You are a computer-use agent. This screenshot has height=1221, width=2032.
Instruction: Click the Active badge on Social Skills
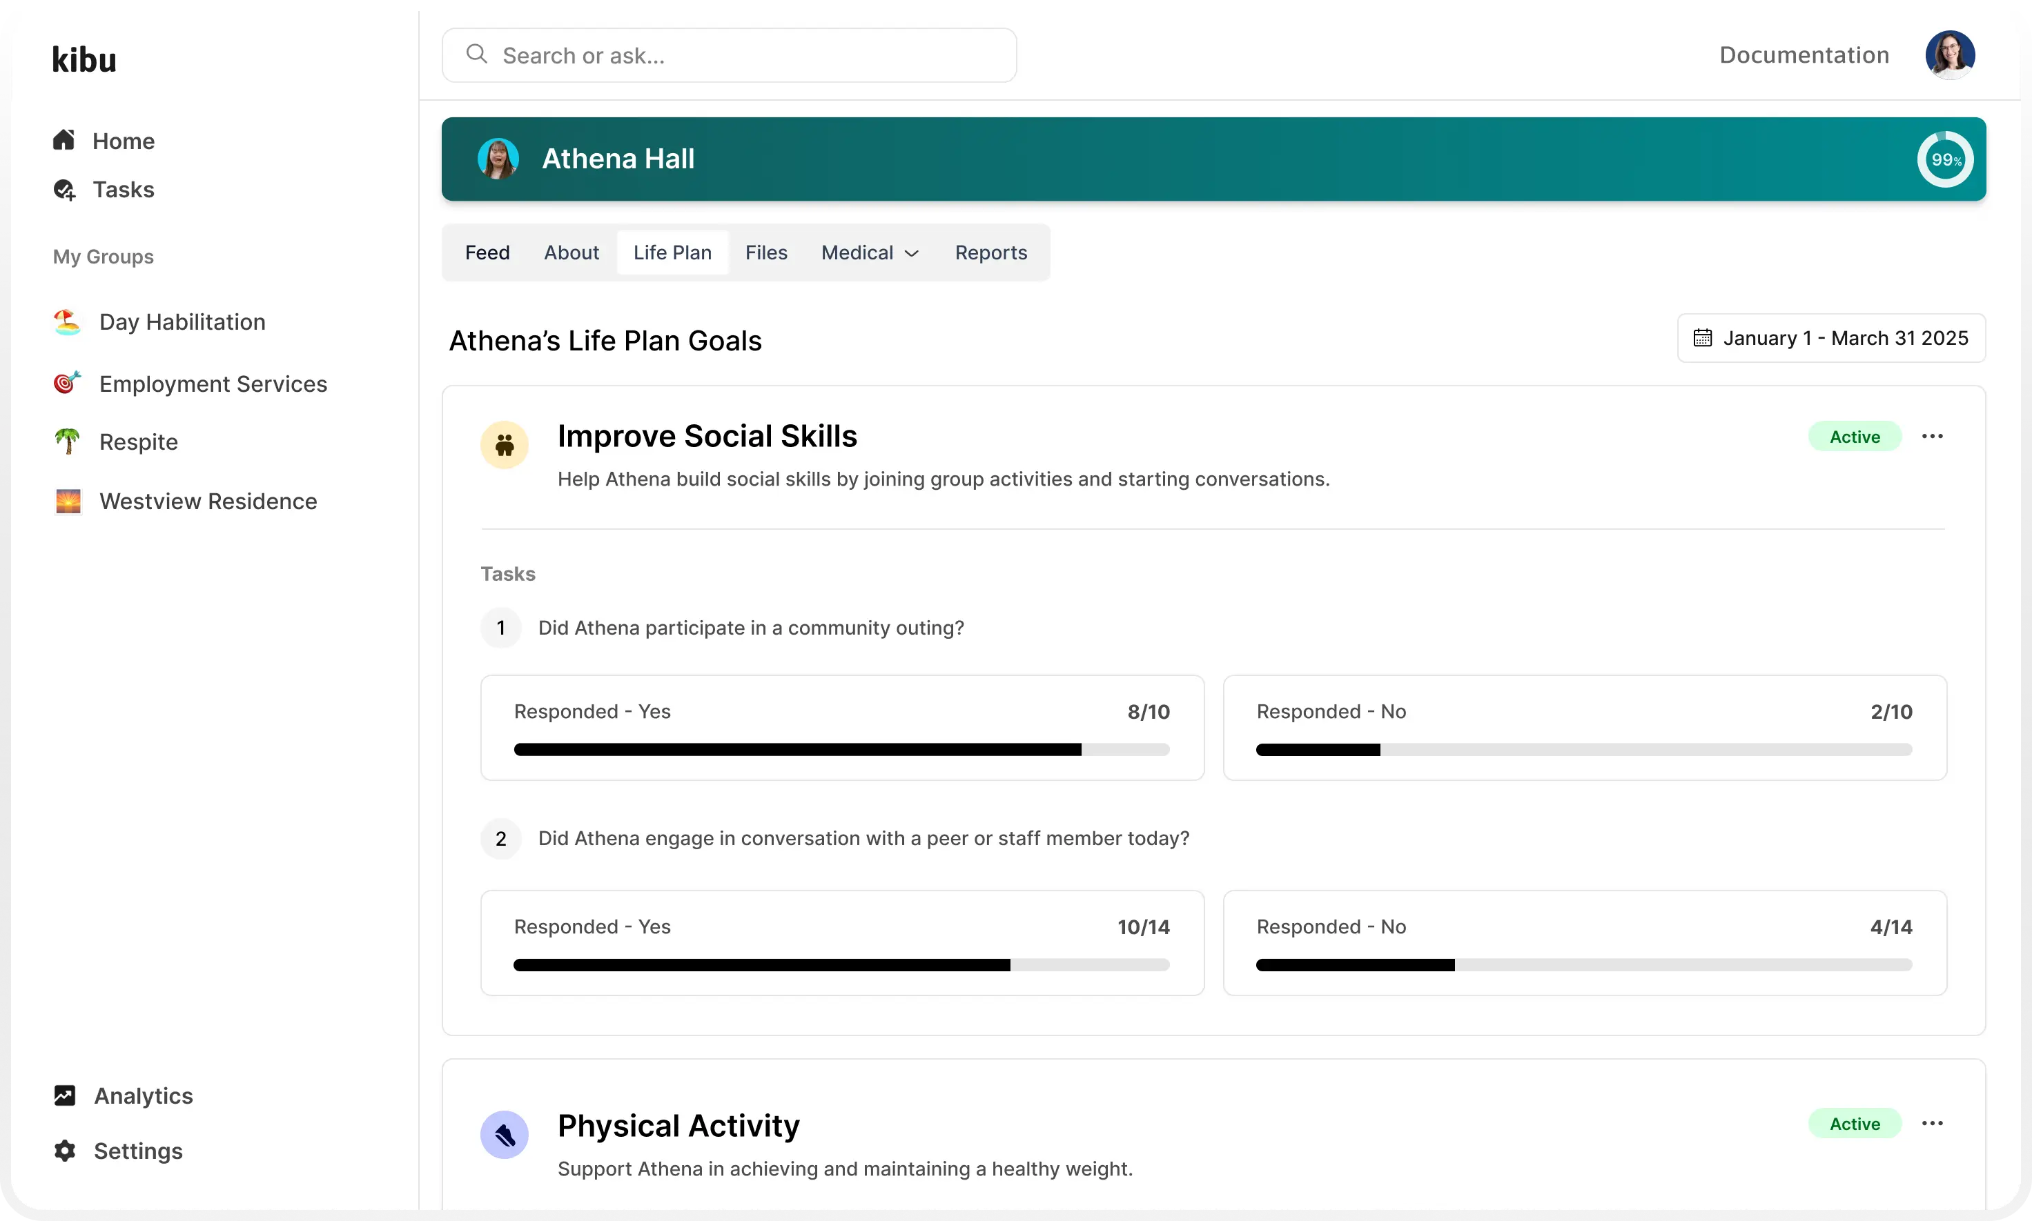pos(1854,437)
